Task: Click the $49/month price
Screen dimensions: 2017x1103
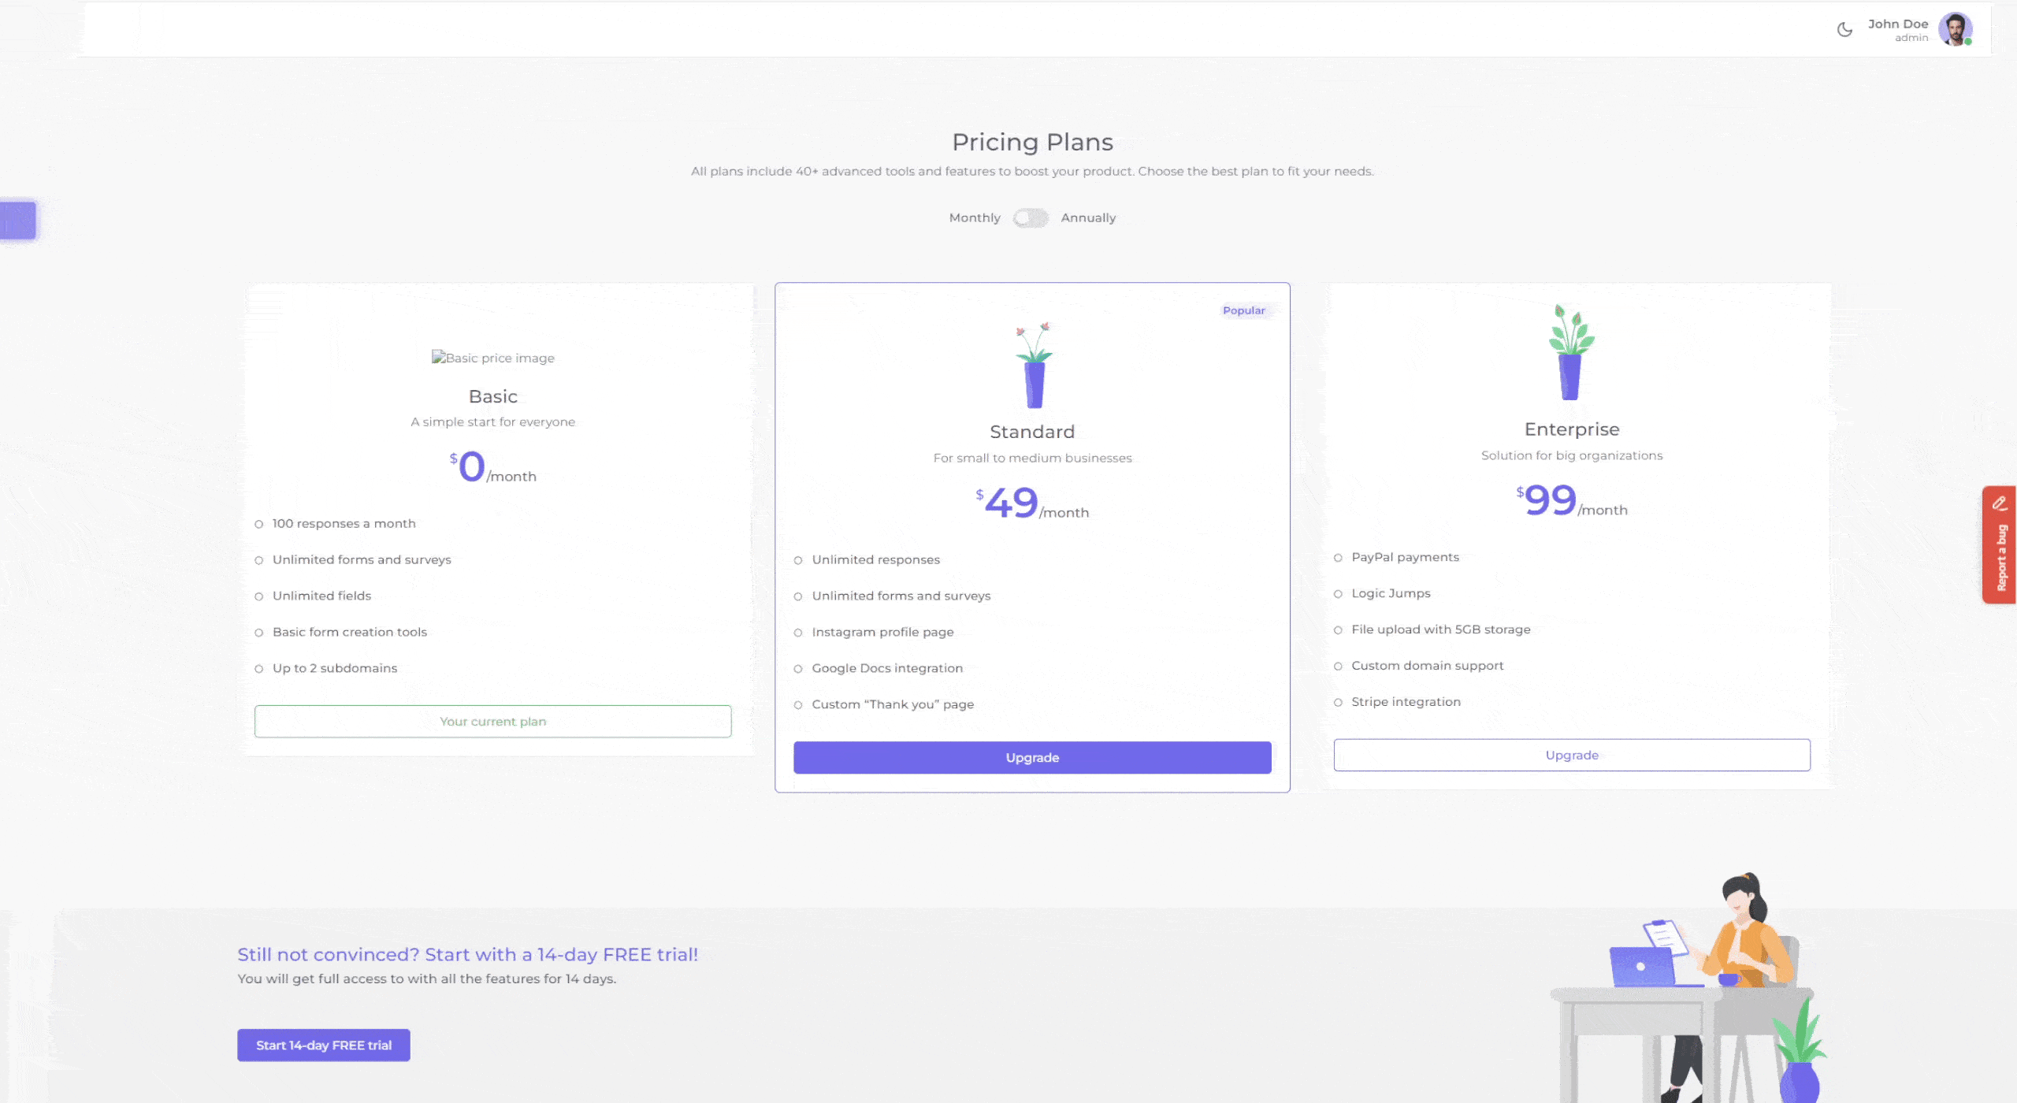Action: pos(1032,503)
